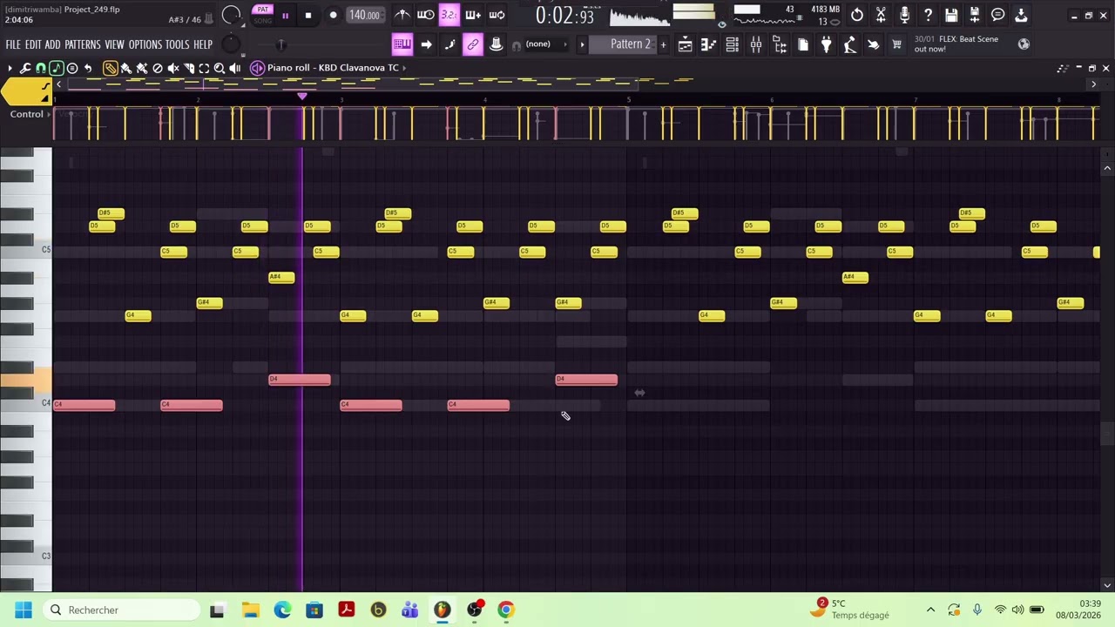
Task: Click the undo history icon
Action: coord(857,15)
